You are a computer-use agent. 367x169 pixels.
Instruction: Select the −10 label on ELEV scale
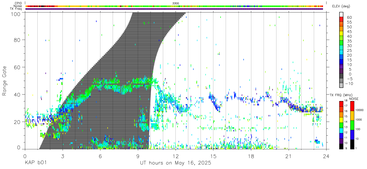(x=348, y=84)
